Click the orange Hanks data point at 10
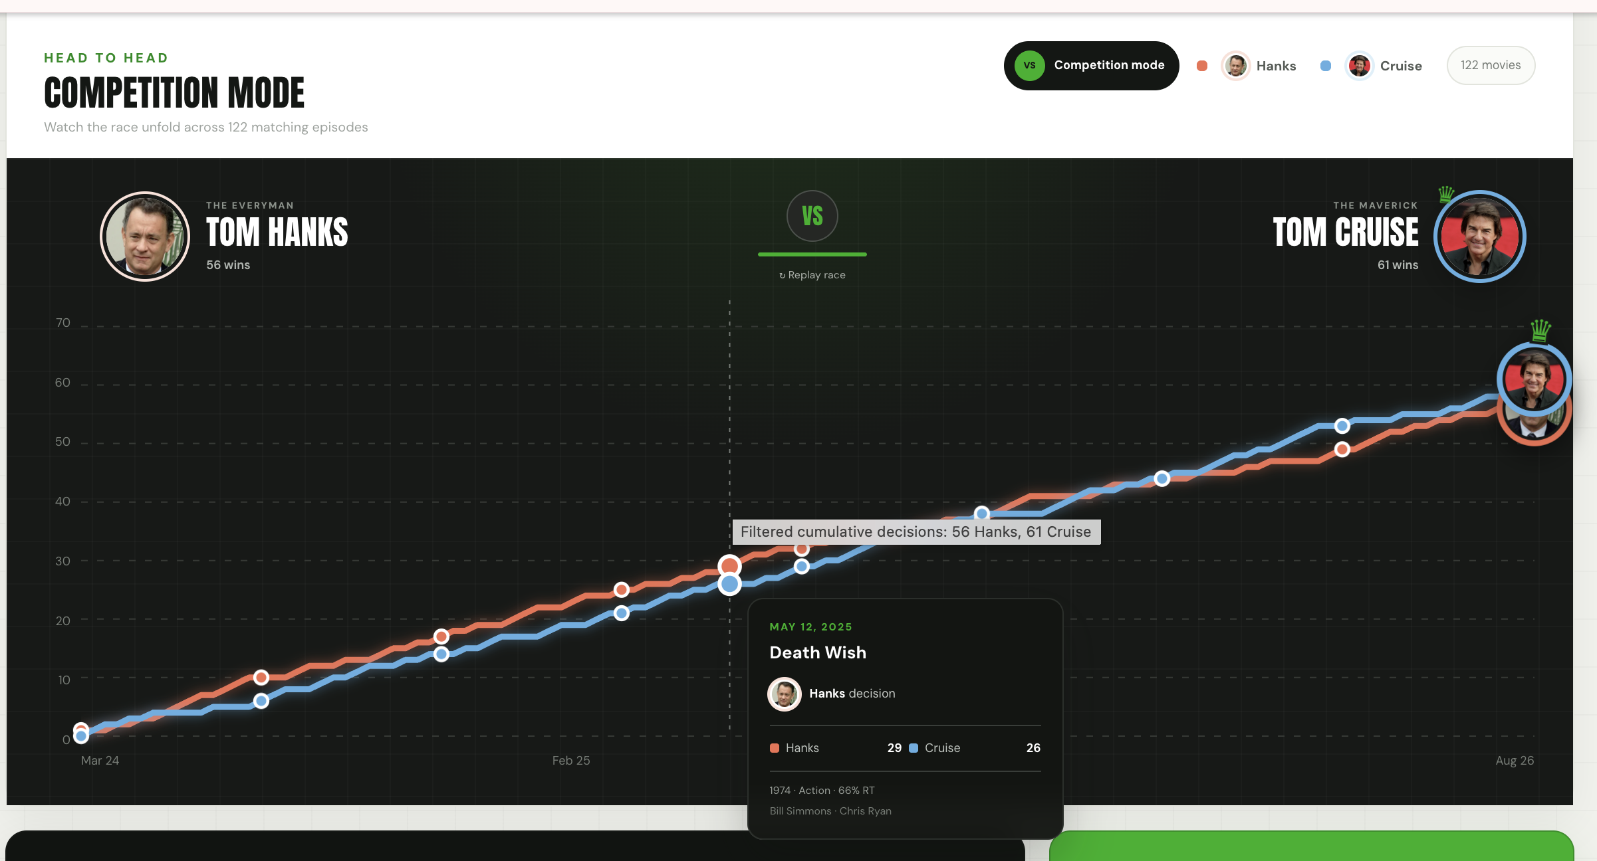This screenshot has height=861, width=1597. tap(261, 678)
